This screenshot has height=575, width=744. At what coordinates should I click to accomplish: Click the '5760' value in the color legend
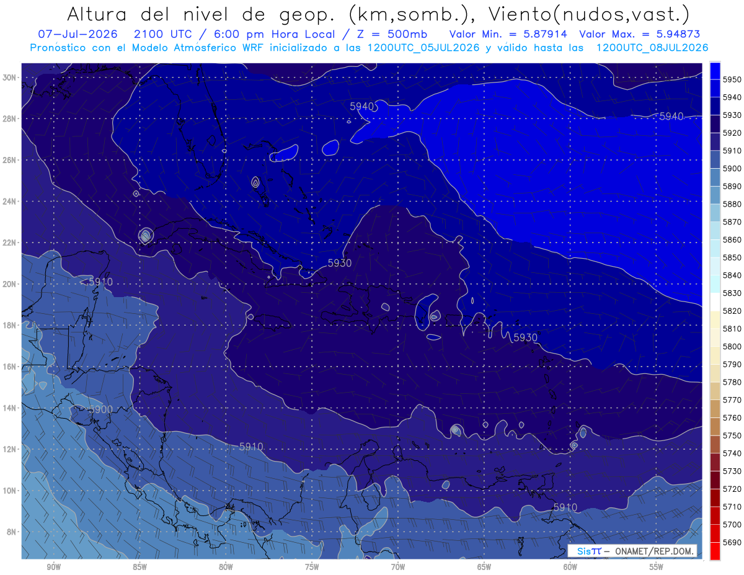(x=733, y=417)
